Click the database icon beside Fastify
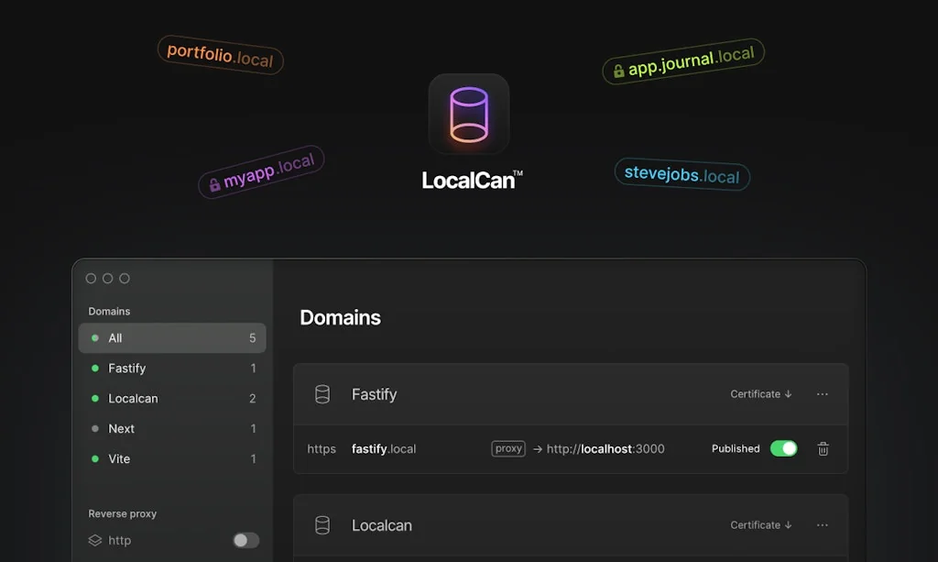 coord(322,394)
